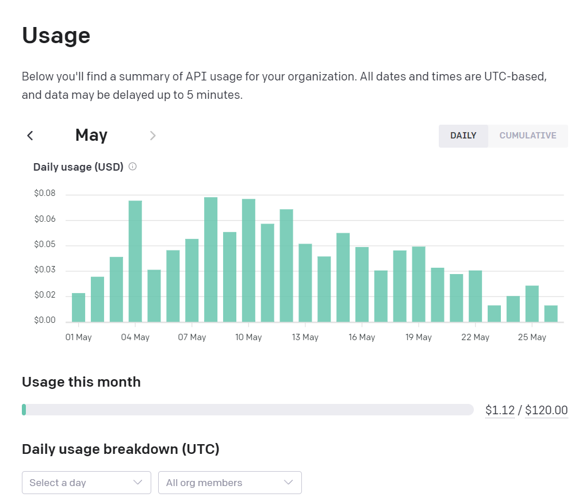Click the chart bar above 13 May
Viewport: 586px width, 501px height.
[x=305, y=283]
